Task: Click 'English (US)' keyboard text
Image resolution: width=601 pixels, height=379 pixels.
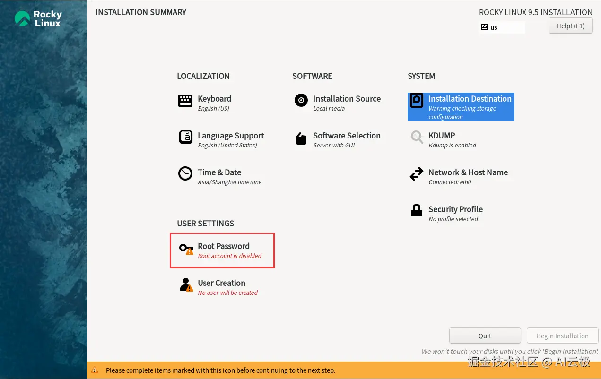Action: click(213, 108)
